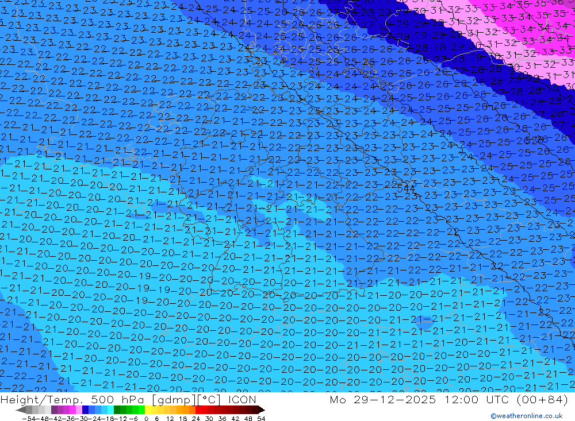This screenshot has width=575, height=421.
Task: Click the 'Mo 29-12-2025 12:00 UTC' date text
Action: (x=421, y=399)
